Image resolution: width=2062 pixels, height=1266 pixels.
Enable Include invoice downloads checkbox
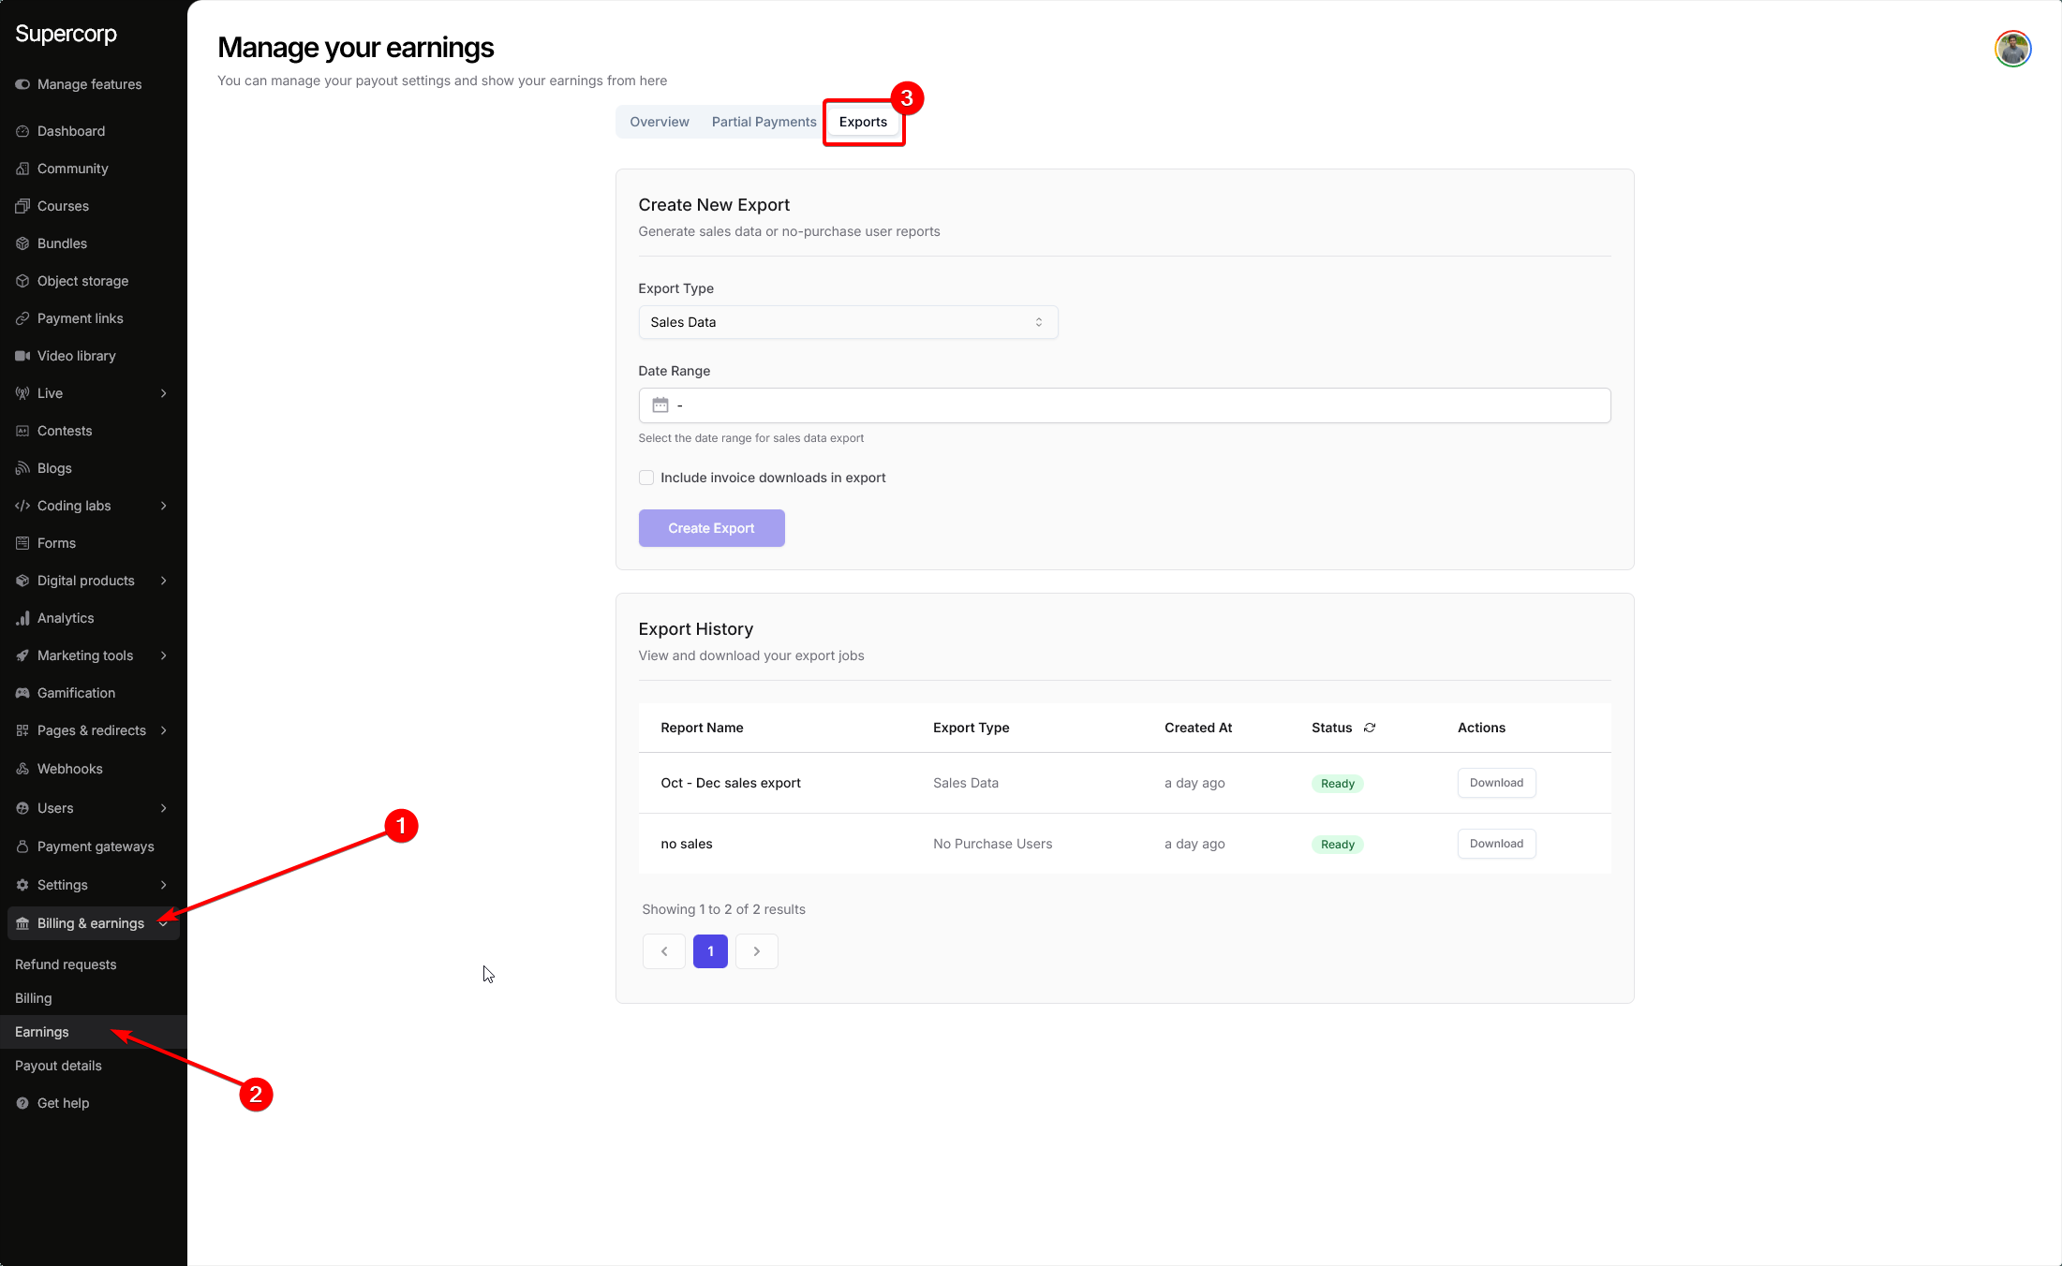[646, 478]
